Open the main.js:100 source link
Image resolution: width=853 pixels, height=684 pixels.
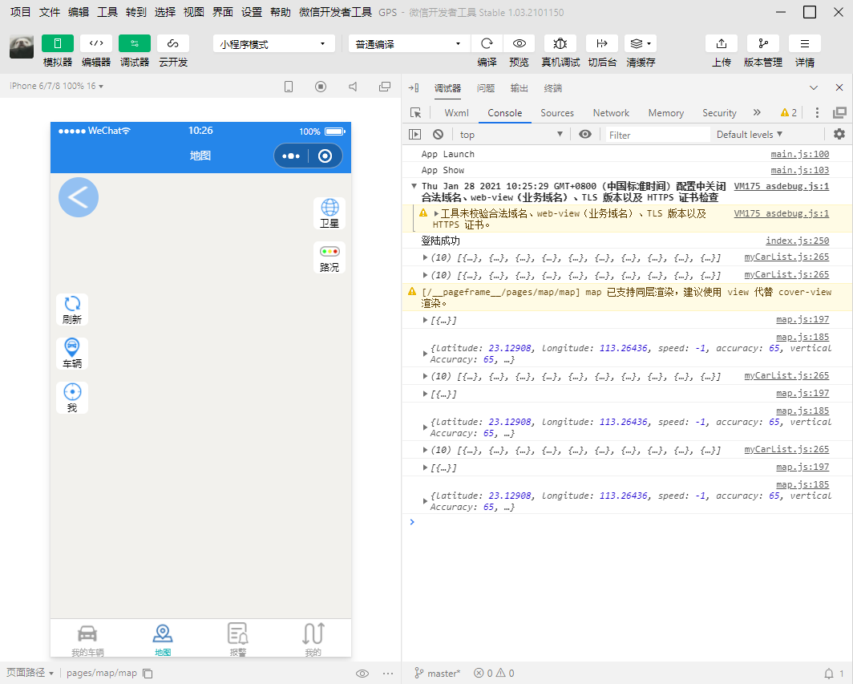[x=800, y=155]
